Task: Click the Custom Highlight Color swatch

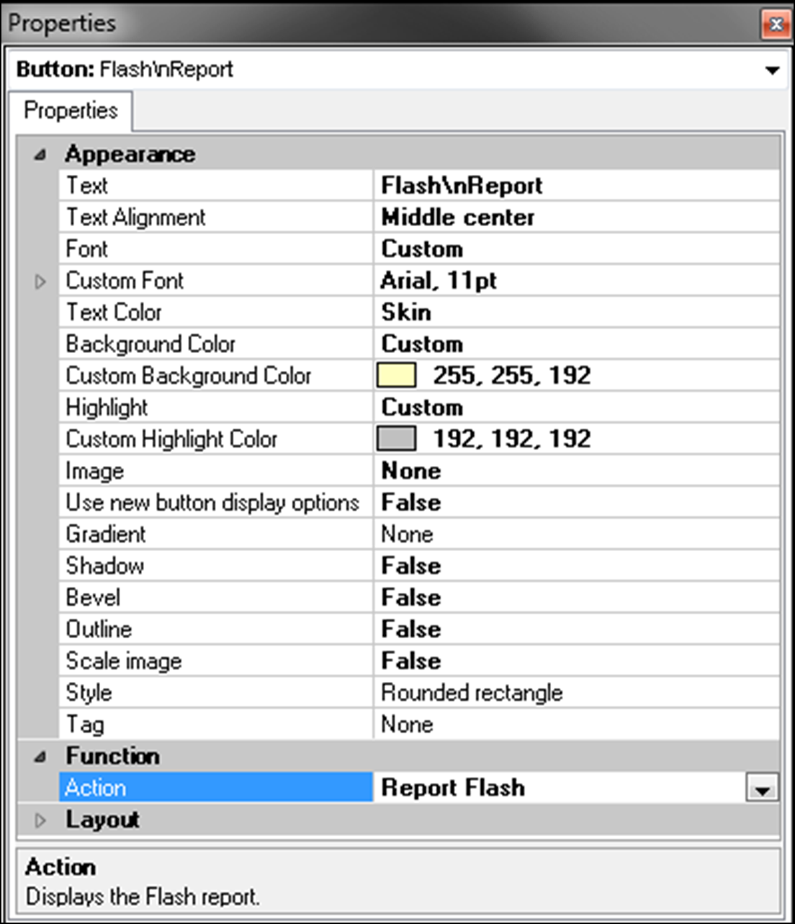Action: coord(397,439)
